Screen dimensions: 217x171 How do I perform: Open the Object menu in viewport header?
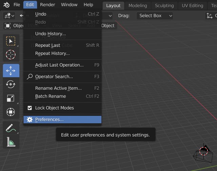[x=108, y=26]
